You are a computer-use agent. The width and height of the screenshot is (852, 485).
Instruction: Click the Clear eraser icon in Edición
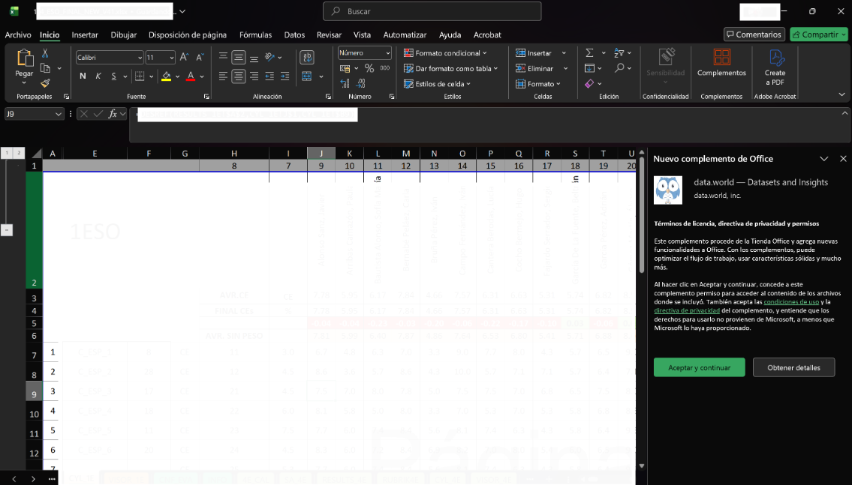(589, 83)
